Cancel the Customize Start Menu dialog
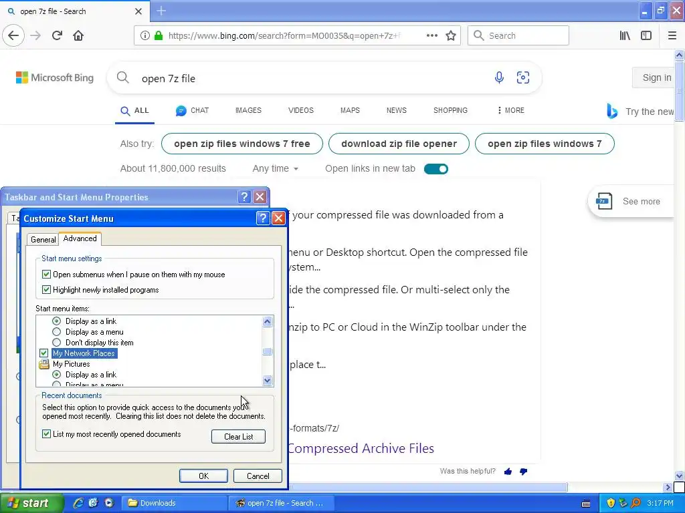Viewport: 685px width, 513px height. click(258, 476)
